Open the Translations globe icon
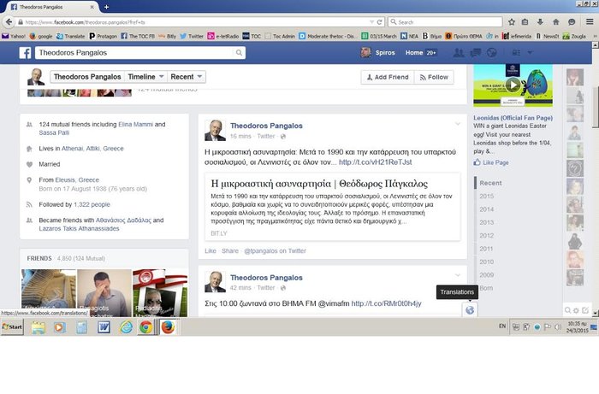This screenshot has width=599, height=394. [x=470, y=309]
